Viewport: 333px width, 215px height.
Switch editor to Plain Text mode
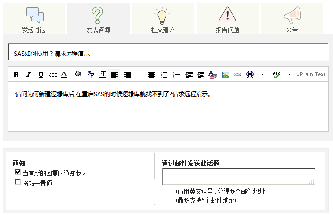coord(311,75)
